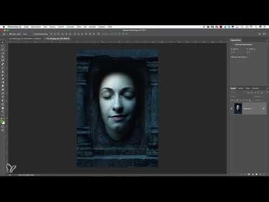Select the Hand tool
The height and width of the screenshot is (202, 269).
click(3, 108)
